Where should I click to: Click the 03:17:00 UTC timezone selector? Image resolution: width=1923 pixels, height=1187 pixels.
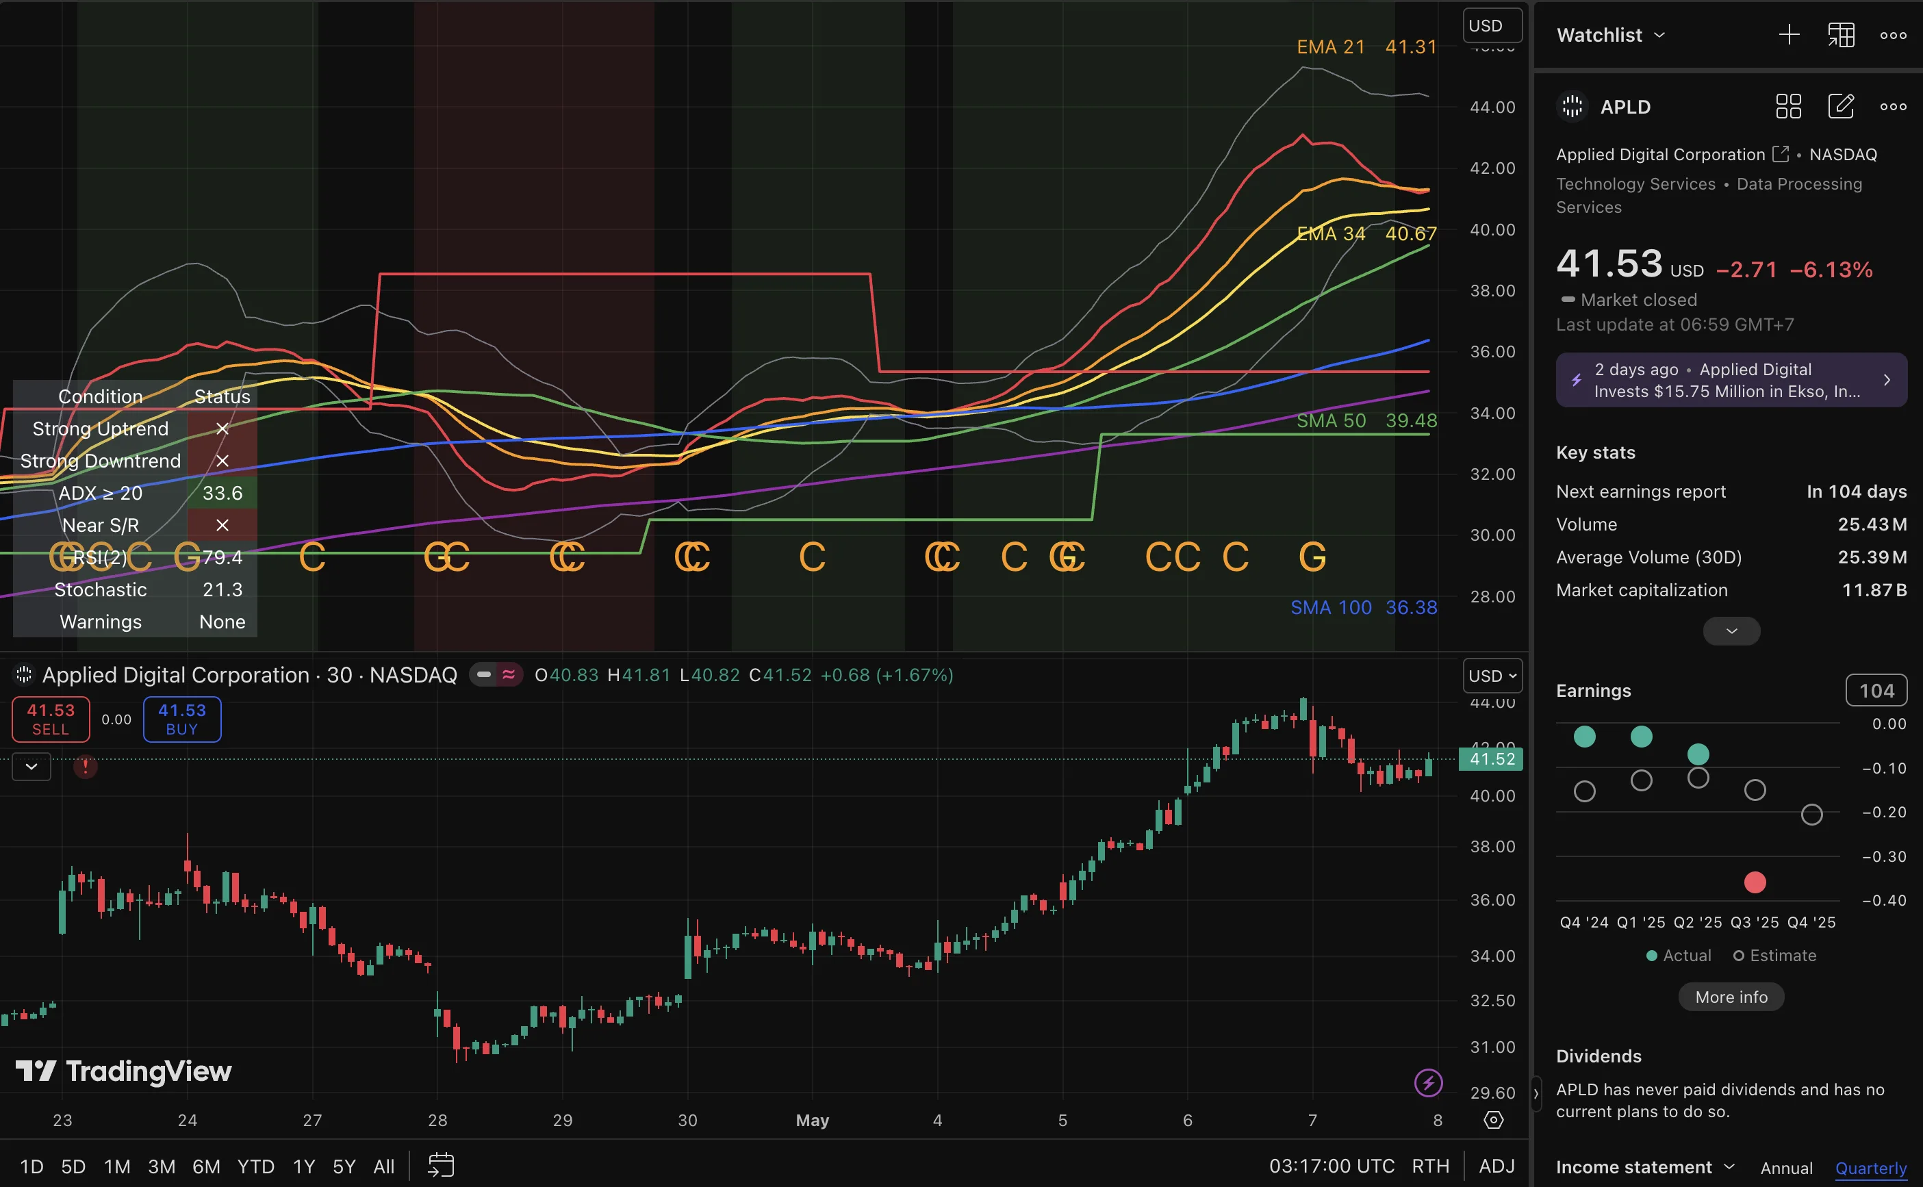pyautogui.click(x=1332, y=1166)
